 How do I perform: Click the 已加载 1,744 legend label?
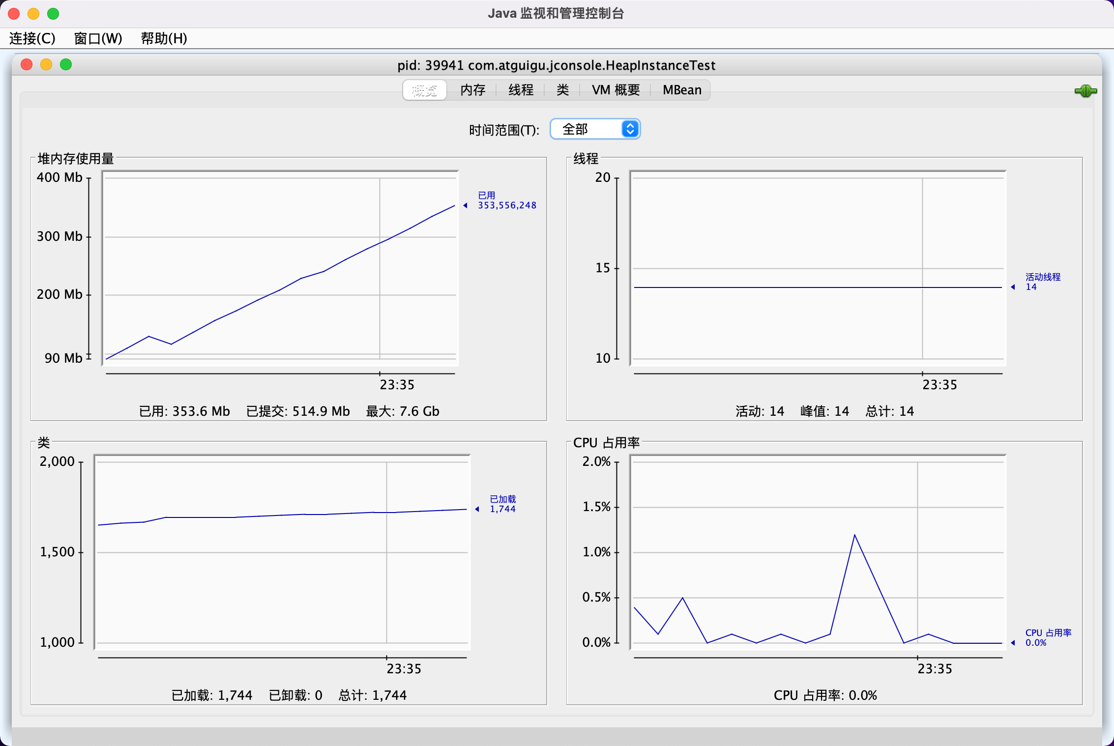tap(502, 504)
